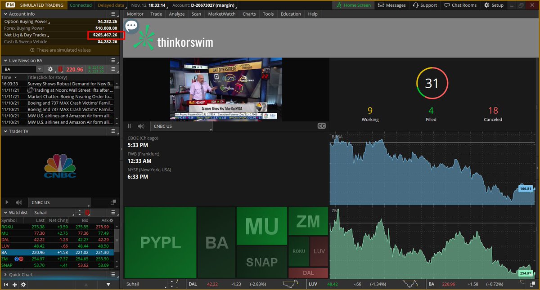The height and width of the screenshot is (290, 540).
Task: Add a gadget with plus icon
Action: pos(15,285)
